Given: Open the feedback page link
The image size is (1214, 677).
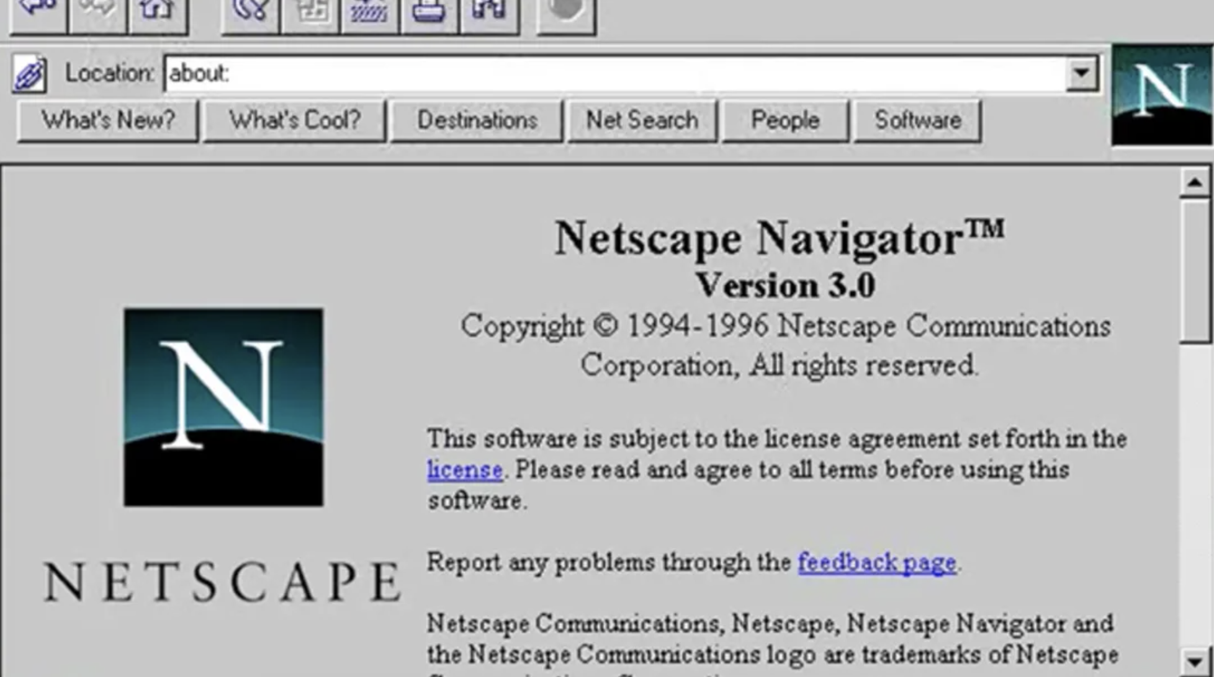Looking at the screenshot, I should pos(876,562).
